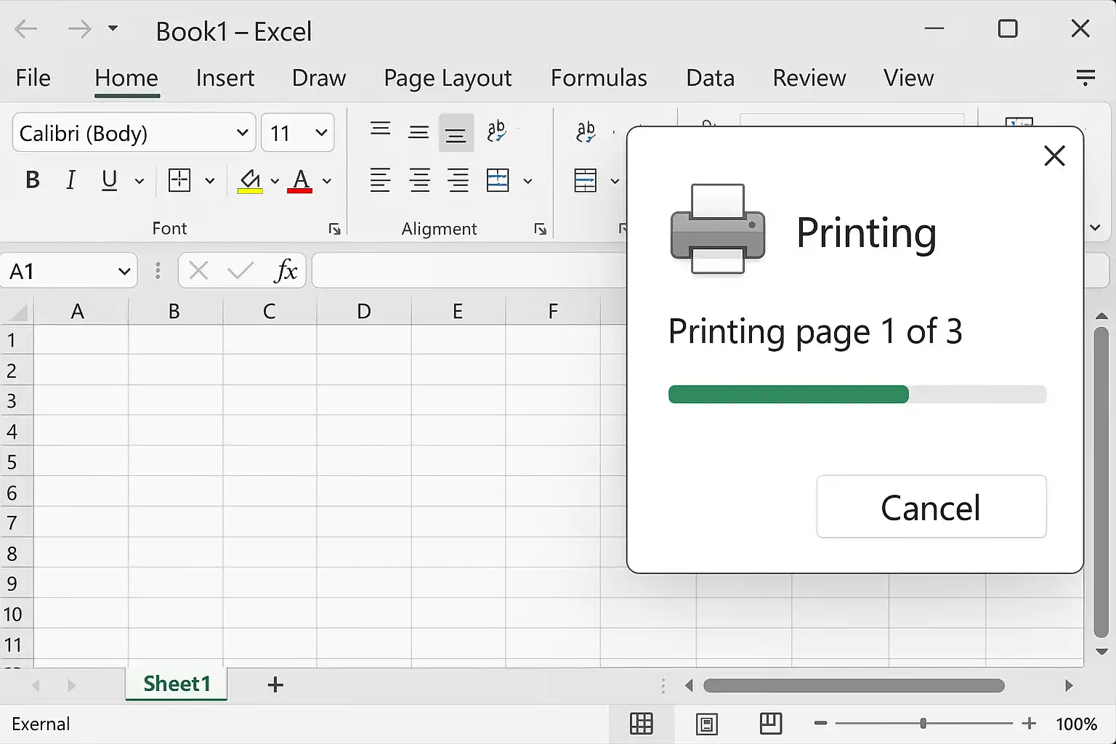Open the font size 11 dropdown

[x=320, y=133]
